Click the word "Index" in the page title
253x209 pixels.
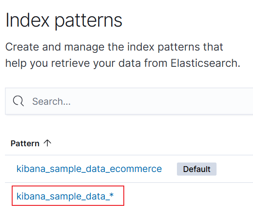27,20
